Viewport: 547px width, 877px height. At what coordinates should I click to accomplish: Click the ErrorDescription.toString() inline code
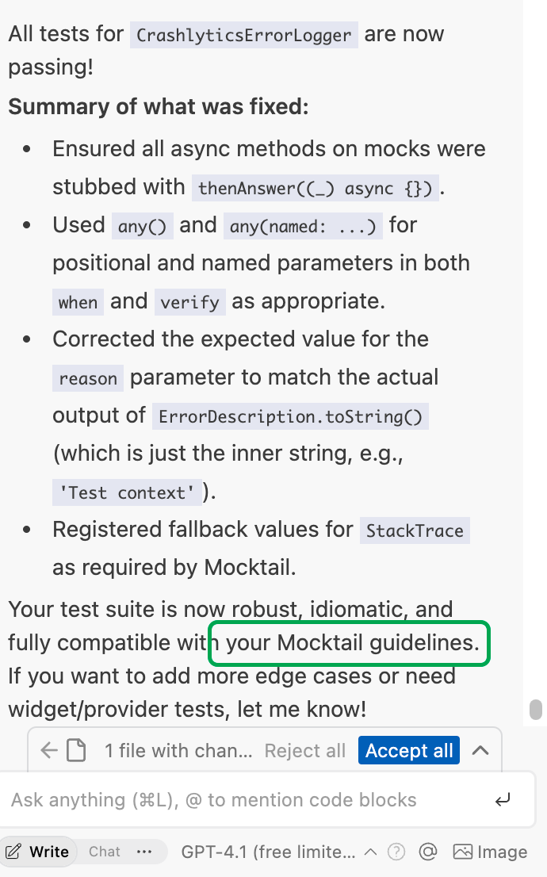pyautogui.click(x=290, y=416)
